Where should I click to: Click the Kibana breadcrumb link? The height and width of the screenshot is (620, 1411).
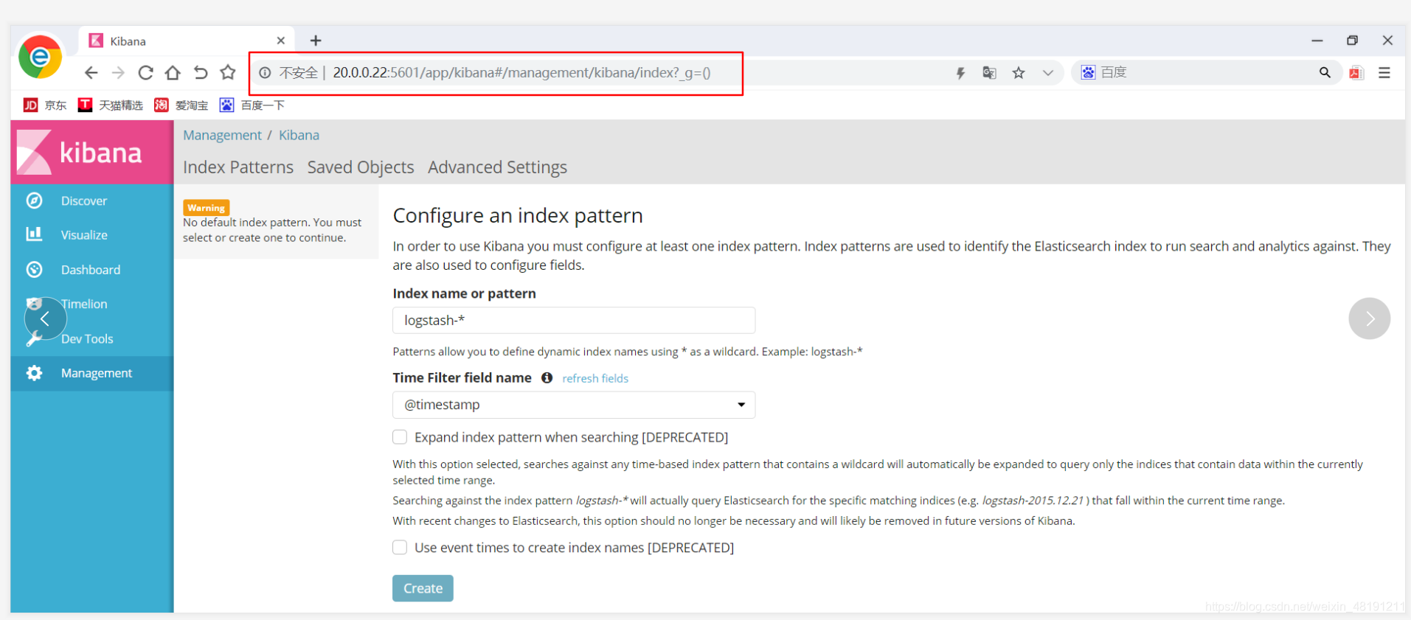299,135
